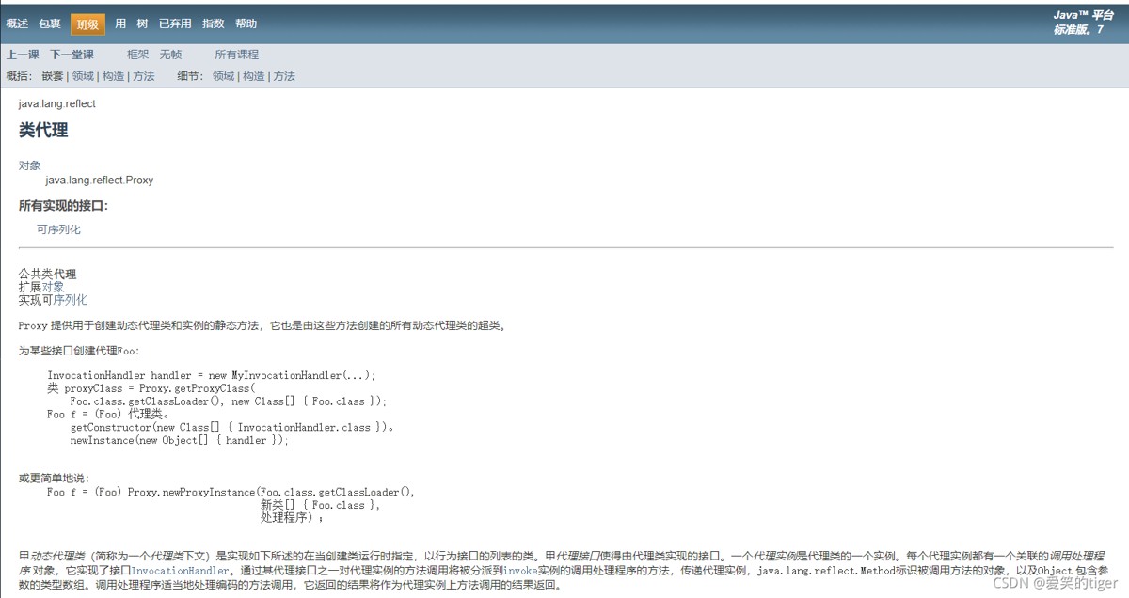
Task: Switch to 无帧 view
Action: [x=171, y=55]
